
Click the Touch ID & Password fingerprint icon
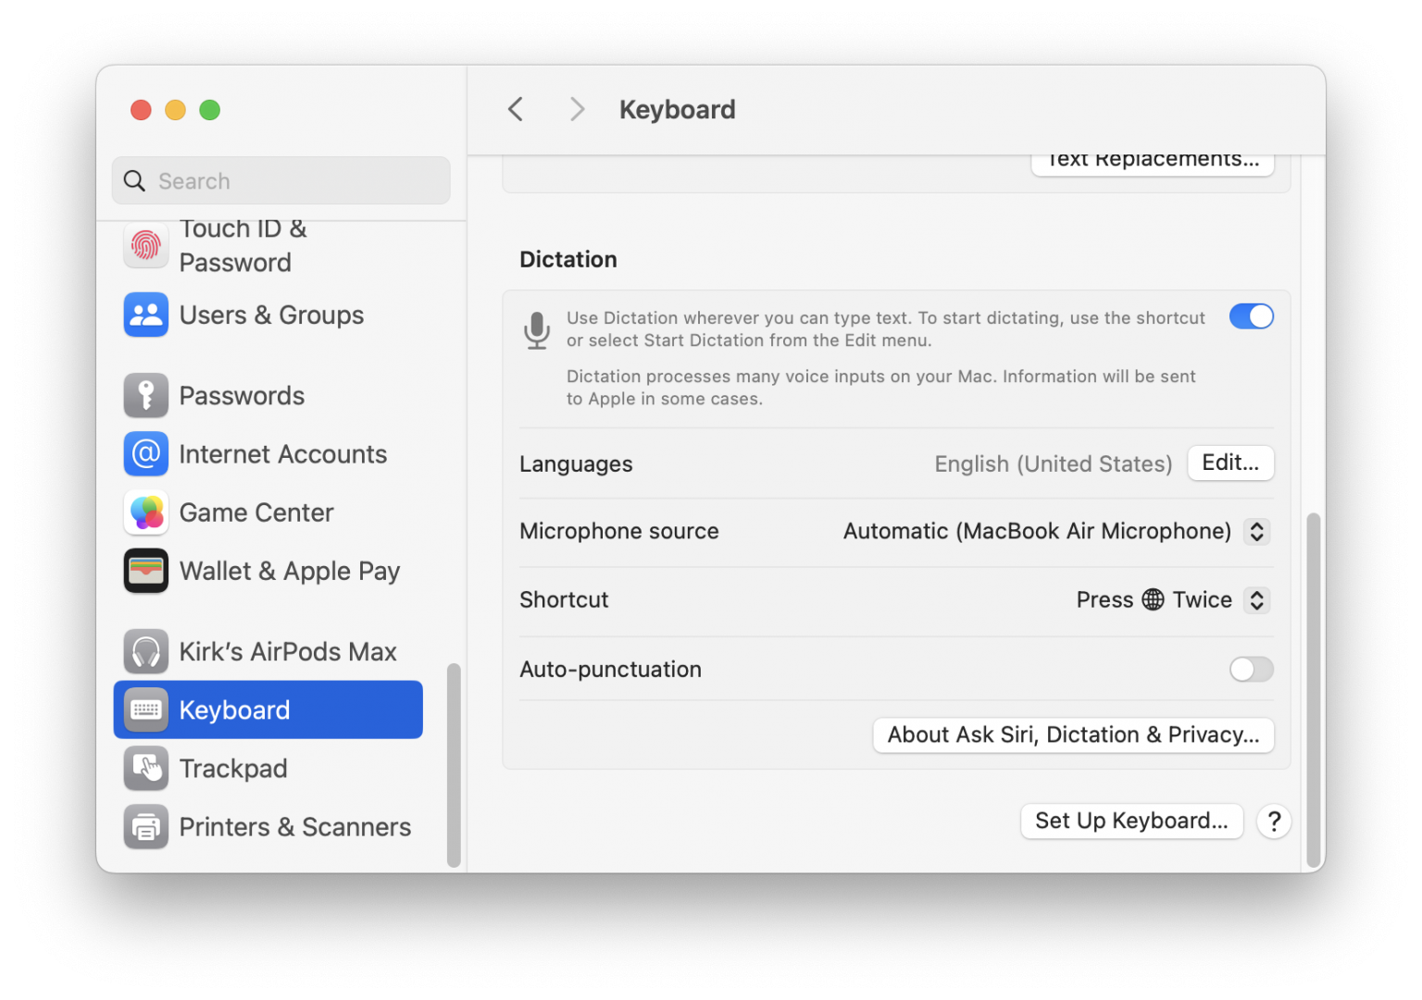click(x=145, y=245)
